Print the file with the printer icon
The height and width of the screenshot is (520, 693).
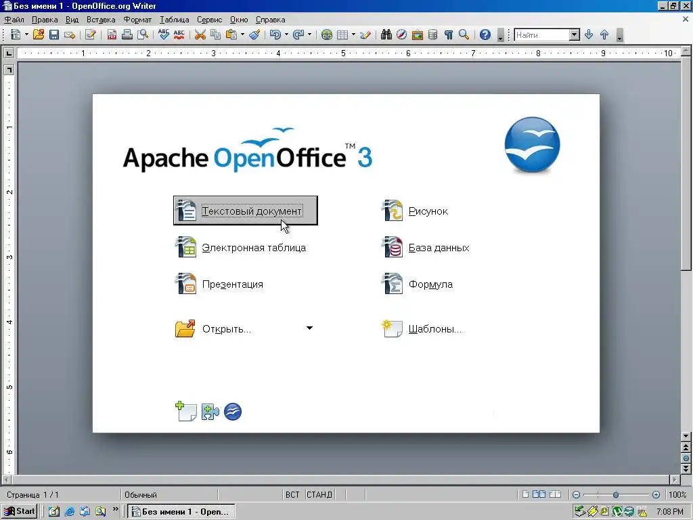pos(127,35)
